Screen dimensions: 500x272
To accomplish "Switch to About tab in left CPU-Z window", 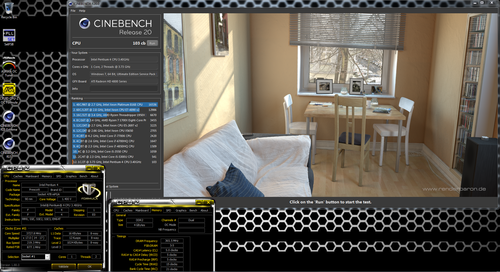I will coord(94,176).
